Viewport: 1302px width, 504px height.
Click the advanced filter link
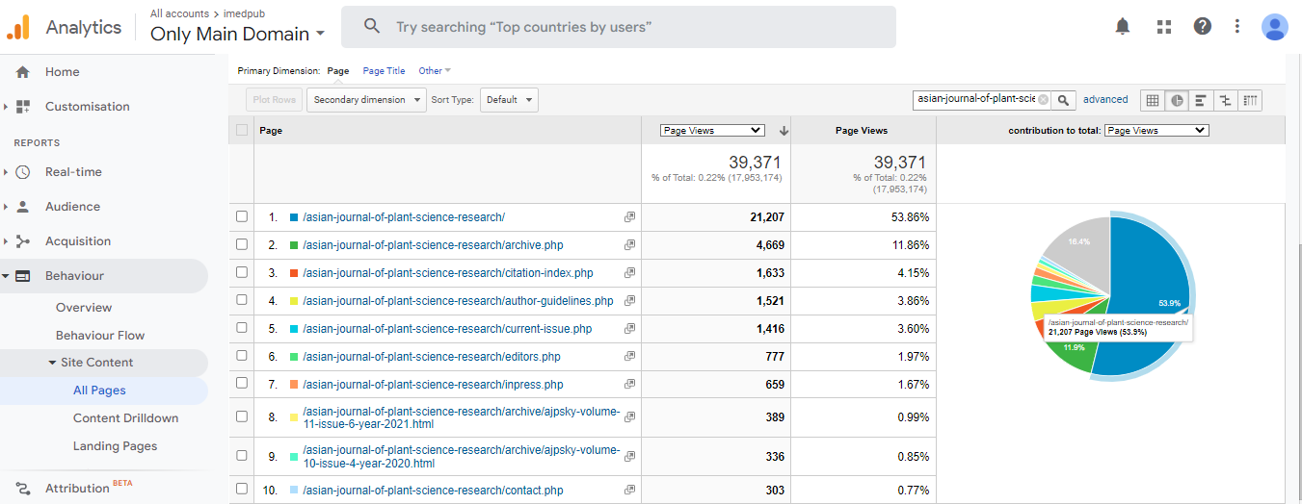pos(1104,100)
